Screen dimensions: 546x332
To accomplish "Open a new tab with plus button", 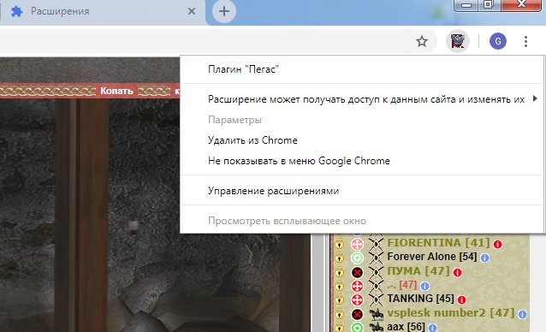I will pyautogui.click(x=224, y=11).
